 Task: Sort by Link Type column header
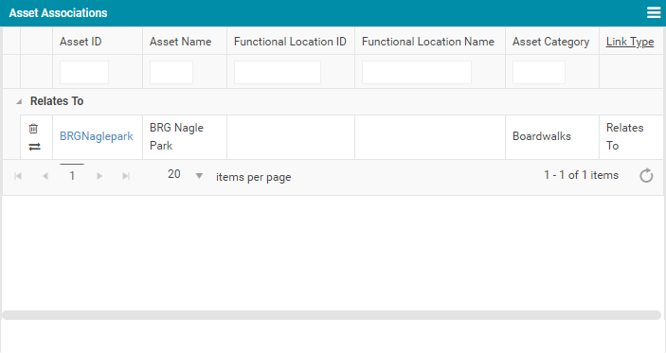[x=630, y=42]
